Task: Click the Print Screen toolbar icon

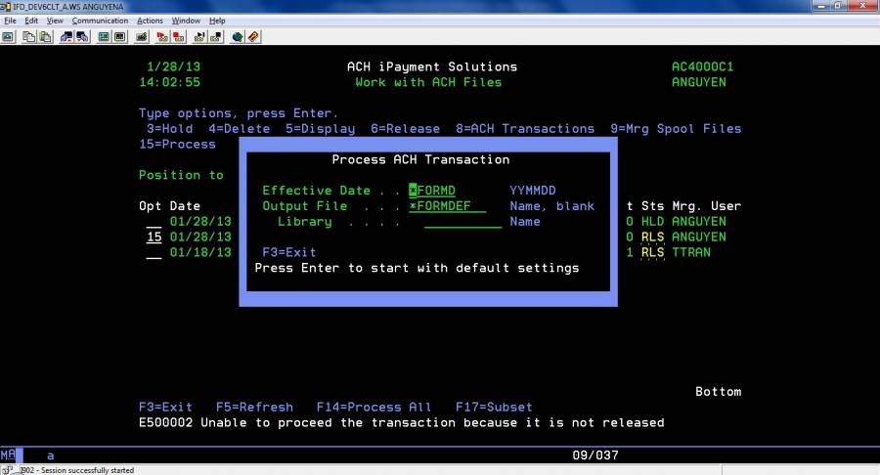Action: click(x=8, y=37)
